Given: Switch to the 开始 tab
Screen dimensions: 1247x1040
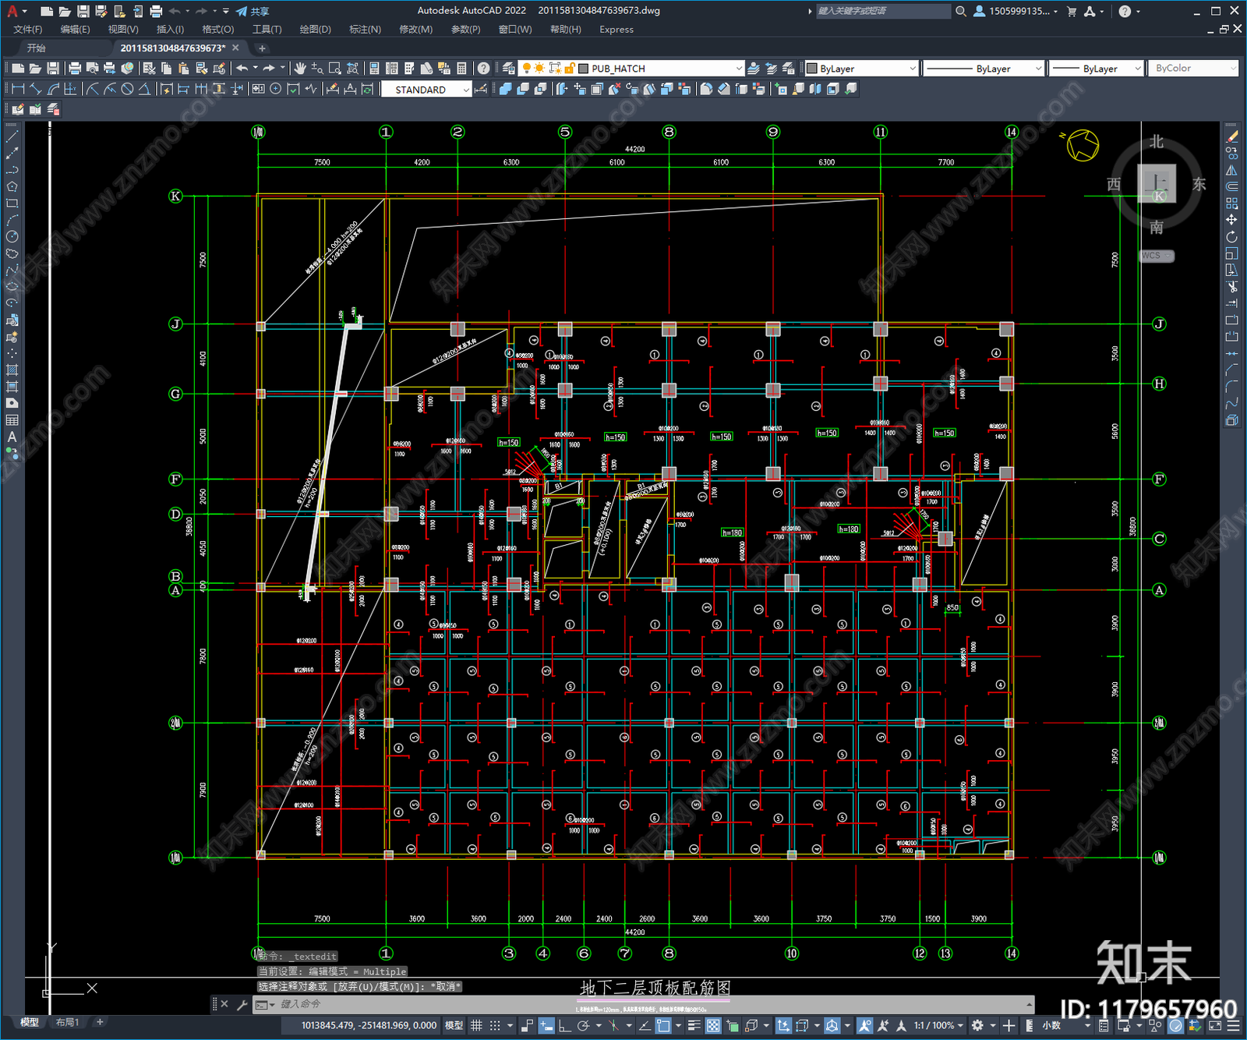Looking at the screenshot, I should pyautogui.click(x=37, y=48).
